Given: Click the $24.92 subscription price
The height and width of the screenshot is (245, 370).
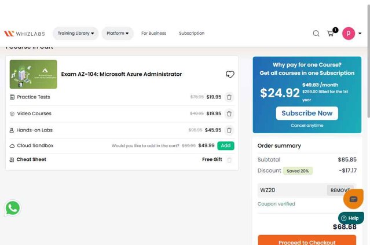Looking at the screenshot, I should pos(280,93).
